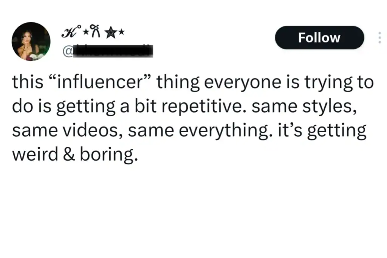Image resolution: width=387 pixels, height=258 pixels.
Task: Select the display name starting with K
Action: point(68,32)
